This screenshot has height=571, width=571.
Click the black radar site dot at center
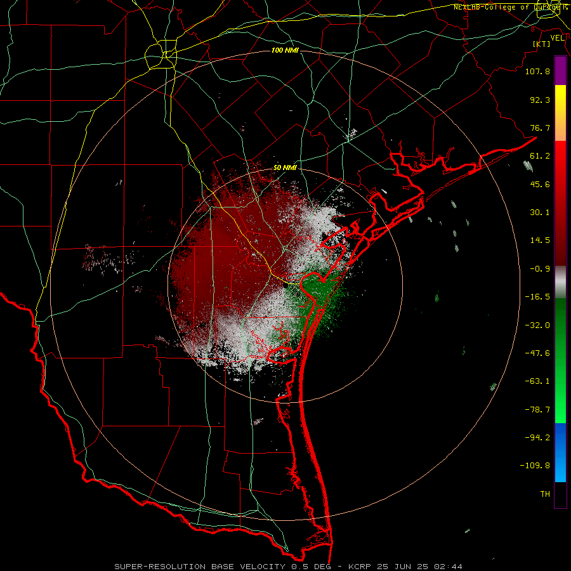pos(285,286)
